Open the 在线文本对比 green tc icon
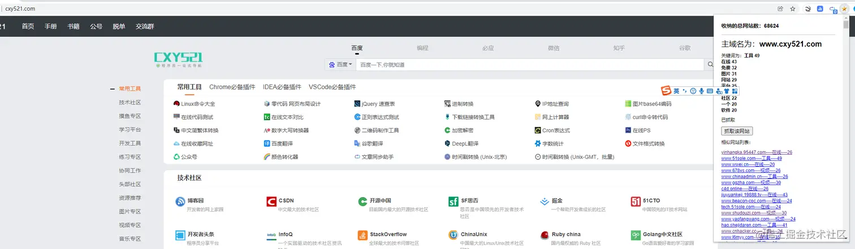Image resolution: width=855 pixels, height=249 pixels. coord(267,117)
